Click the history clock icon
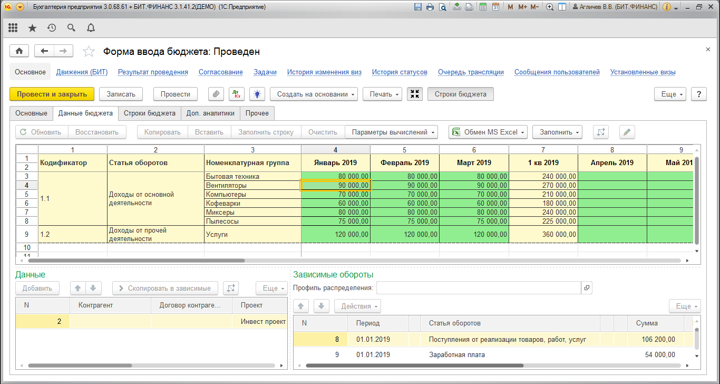The height and width of the screenshot is (384, 720). [52, 28]
